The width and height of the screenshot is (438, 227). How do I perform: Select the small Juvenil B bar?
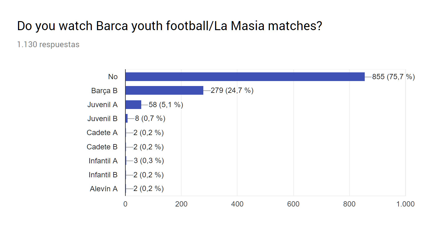click(126, 119)
